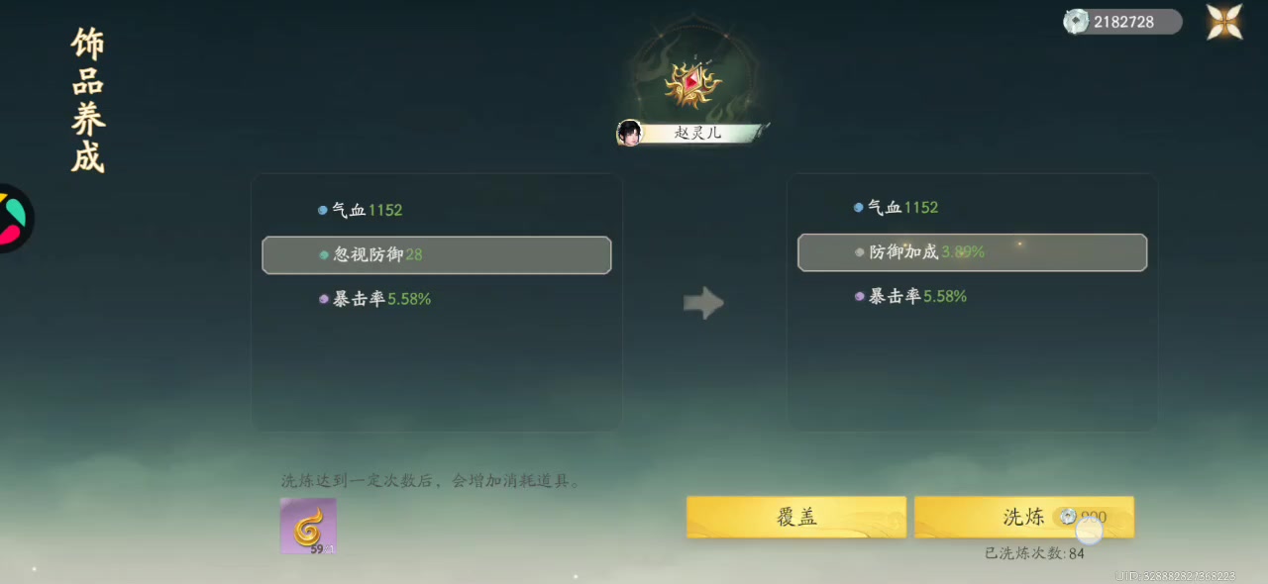
Task: Select the right 气血 1152 attribute
Action: (x=897, y=208)
